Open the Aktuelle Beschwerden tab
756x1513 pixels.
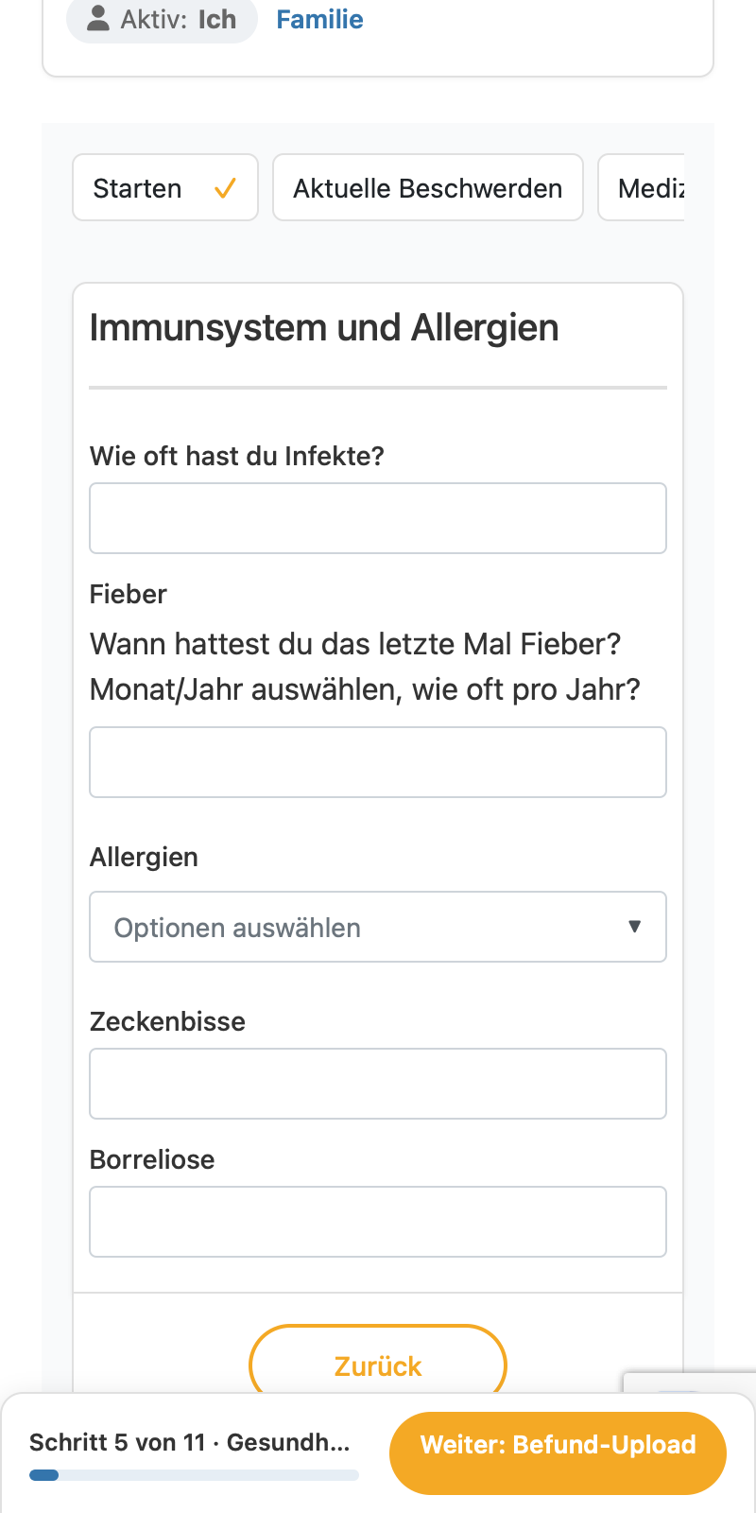pos(428,188)
